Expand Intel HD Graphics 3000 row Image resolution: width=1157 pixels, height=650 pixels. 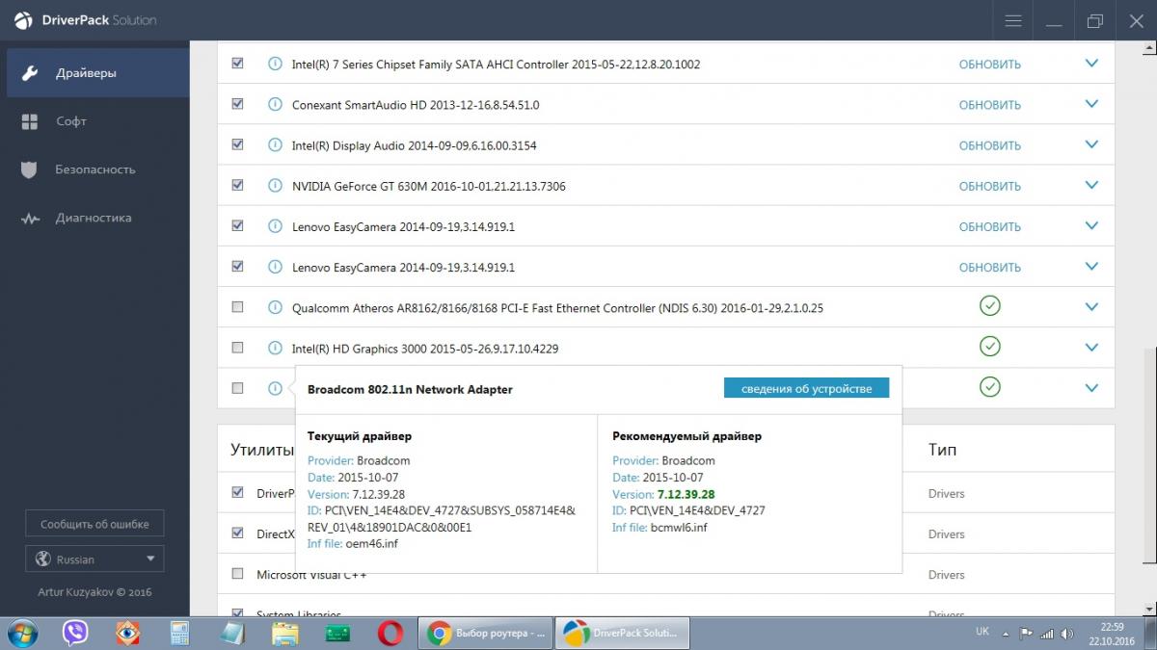1091,348
